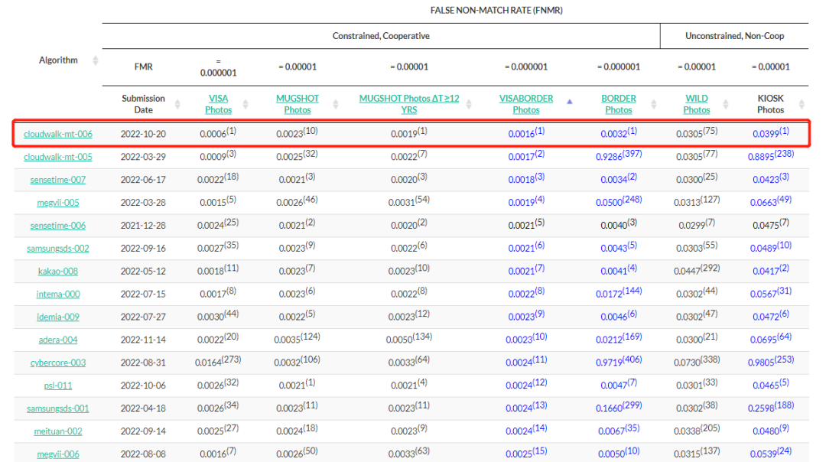Open the meituan-002 algorithm link
This screenshot has height=462, width=826.
58,431
